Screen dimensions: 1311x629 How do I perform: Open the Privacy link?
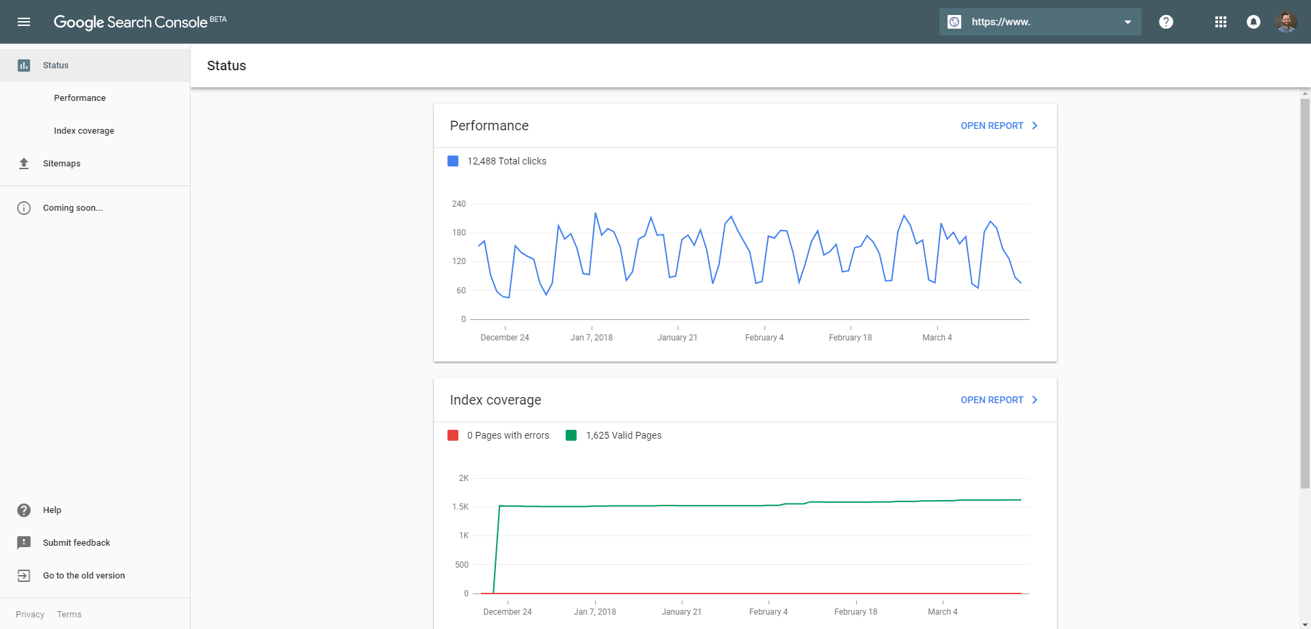(x=30, y=615)
